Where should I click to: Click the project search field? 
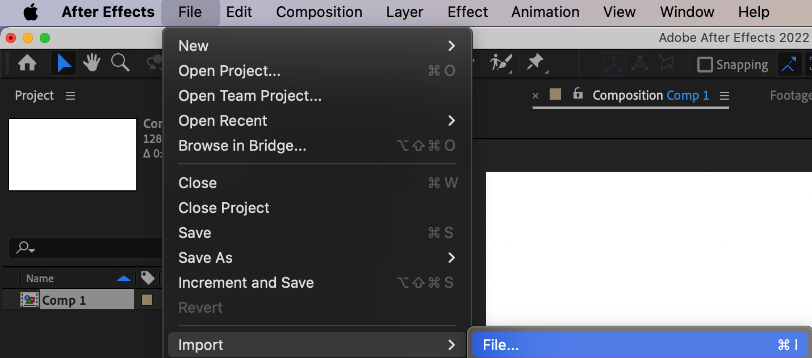point(85,248)
